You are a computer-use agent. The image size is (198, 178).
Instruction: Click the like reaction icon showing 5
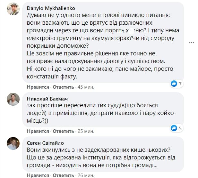coord(174,128)
